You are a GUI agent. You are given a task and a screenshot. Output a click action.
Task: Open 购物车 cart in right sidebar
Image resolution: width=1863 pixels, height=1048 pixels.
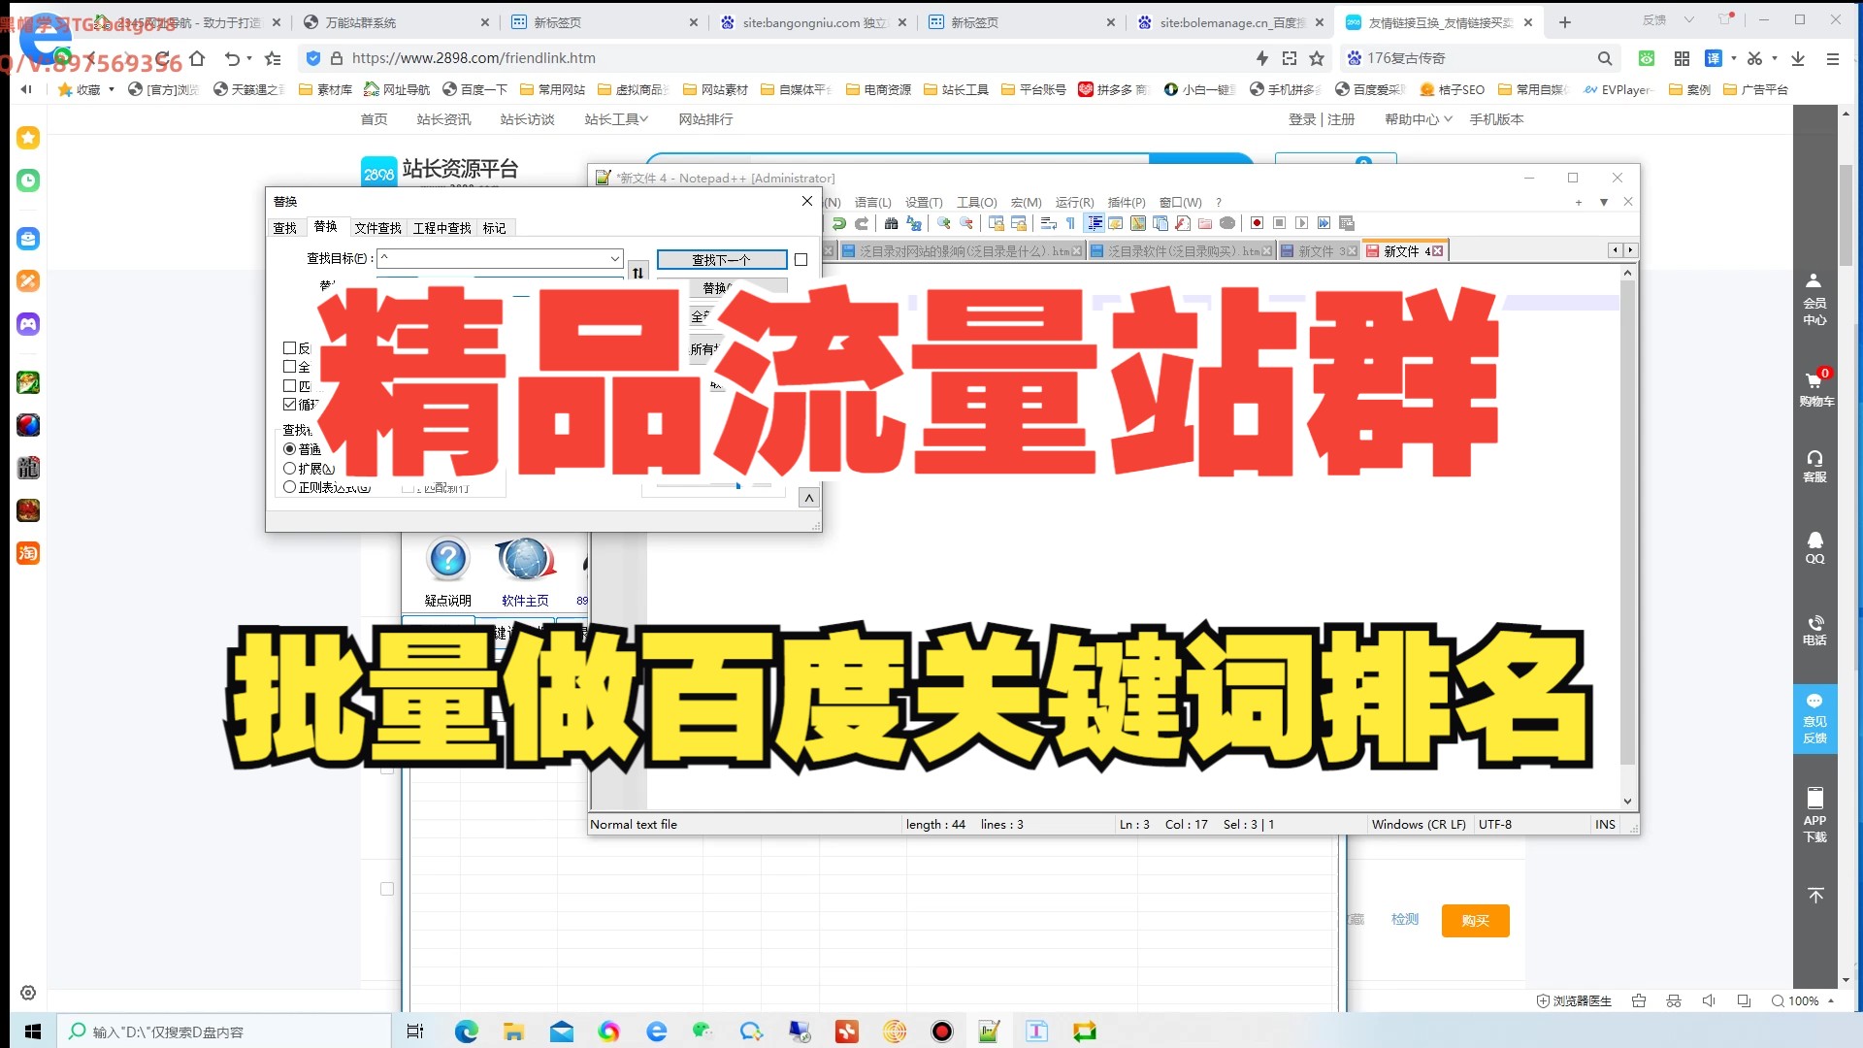(x=1815, y=388)
